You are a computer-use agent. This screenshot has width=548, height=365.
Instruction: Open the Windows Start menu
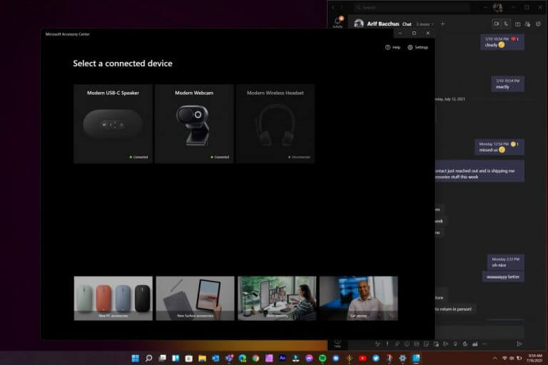pyautogui.click(x=136, y=358)
